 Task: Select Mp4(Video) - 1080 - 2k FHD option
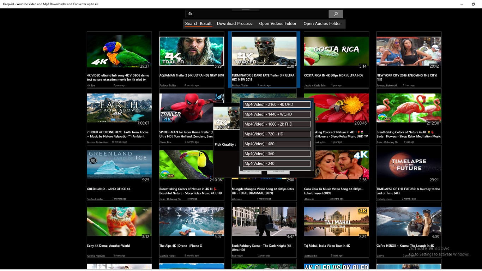[277, 124]
